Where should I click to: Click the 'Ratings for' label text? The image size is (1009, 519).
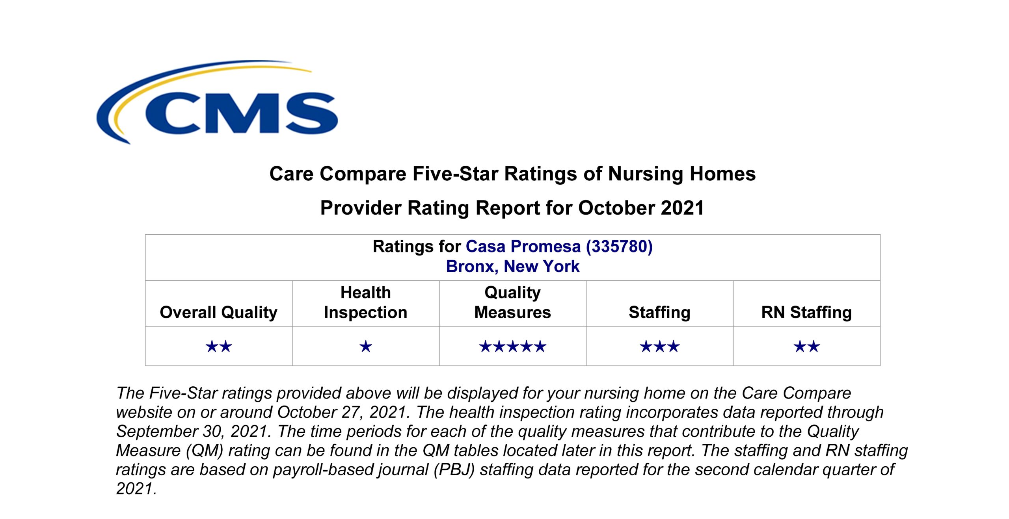[x=417, y=247]
